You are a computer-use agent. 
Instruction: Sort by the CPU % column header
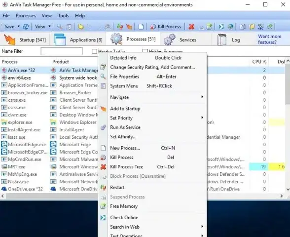coord(259,62)
